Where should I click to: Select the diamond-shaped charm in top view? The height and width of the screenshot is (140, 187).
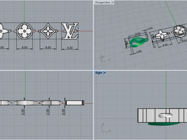point(48,31)
